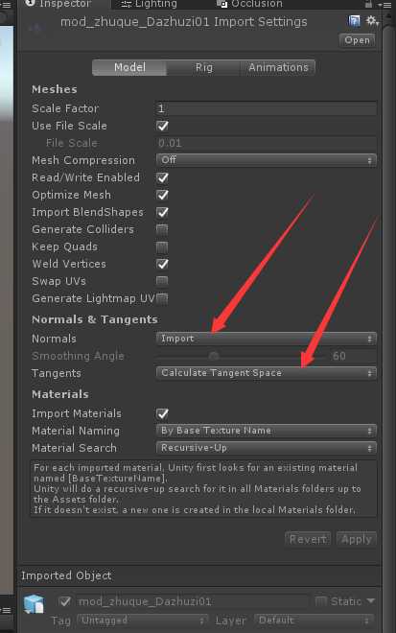Enable the Swap UVs checkbox
Viewport: 396px width, 633px height.
point(162,281)
